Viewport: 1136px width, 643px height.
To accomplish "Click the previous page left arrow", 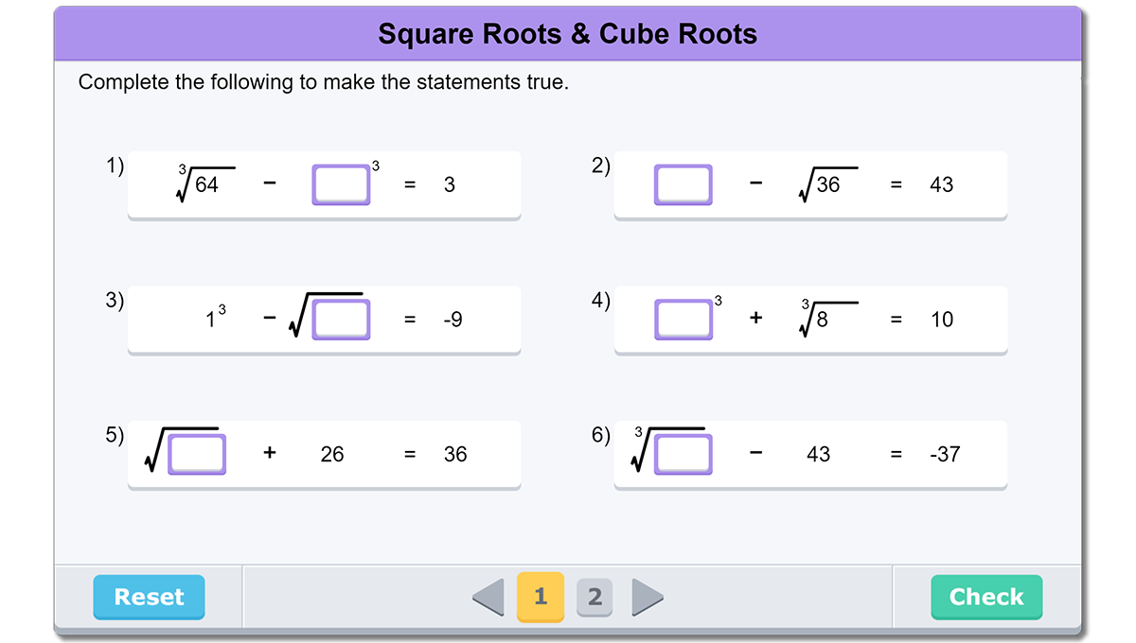I will 488,597.
